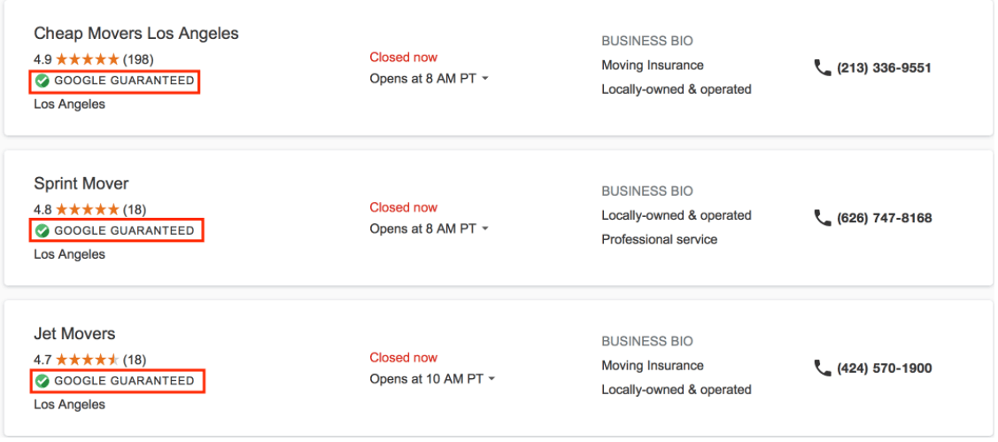Expand Sprint Mover opening hours arrow
The image size is (998, 442).
click(x=485, y=229)
